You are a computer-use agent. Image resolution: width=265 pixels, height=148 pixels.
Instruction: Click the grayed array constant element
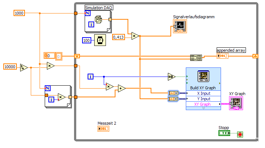[x=59, y=57]
